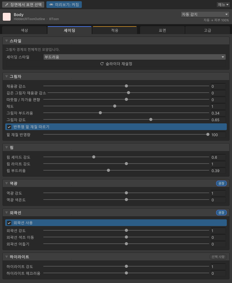Click the Hidden/lilToonOutline shader name text
This screenshot has height=283, width=232.
tap(29, 19)
